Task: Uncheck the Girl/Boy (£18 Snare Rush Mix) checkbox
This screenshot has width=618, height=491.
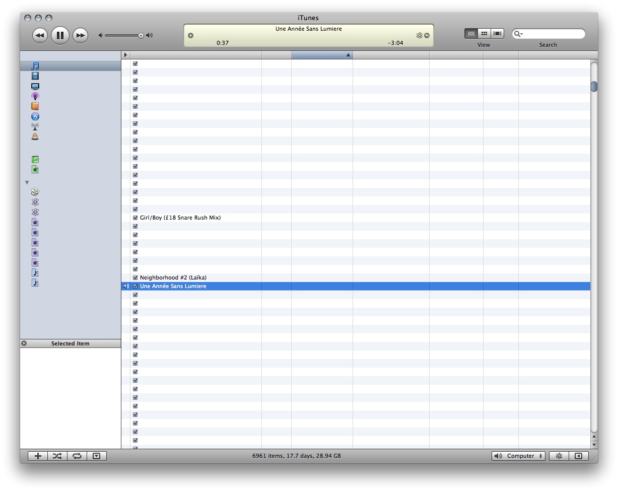Action: pyautogui.click(x=135, y=218)
